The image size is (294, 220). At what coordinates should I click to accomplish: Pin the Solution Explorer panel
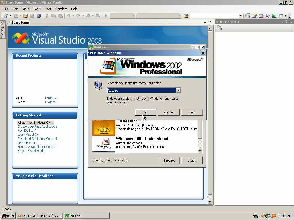(x=287, y=22)
